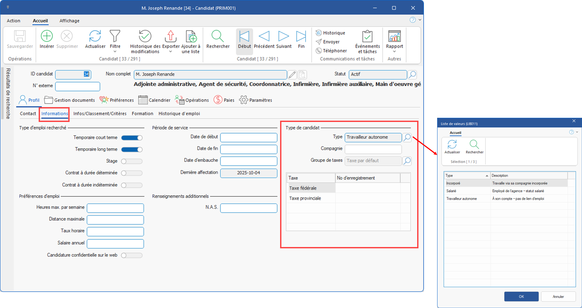The height and width of the screenshot is (308, 582).
Task: Switch to the Formation tab
Action: [x=142, y=114]
